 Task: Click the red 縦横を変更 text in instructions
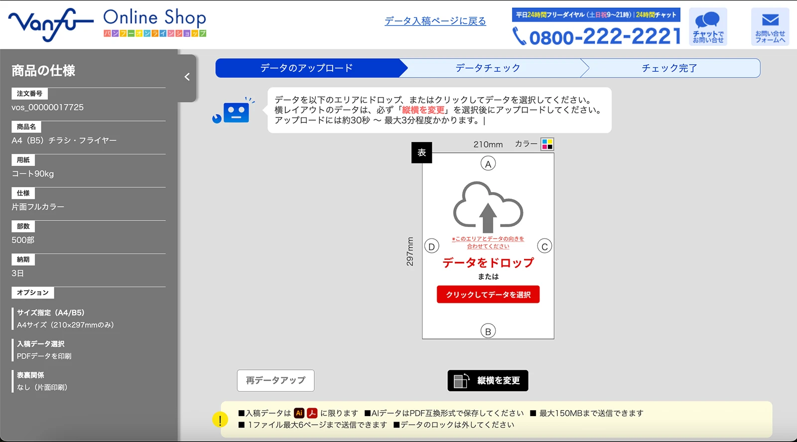coord(423,110)
